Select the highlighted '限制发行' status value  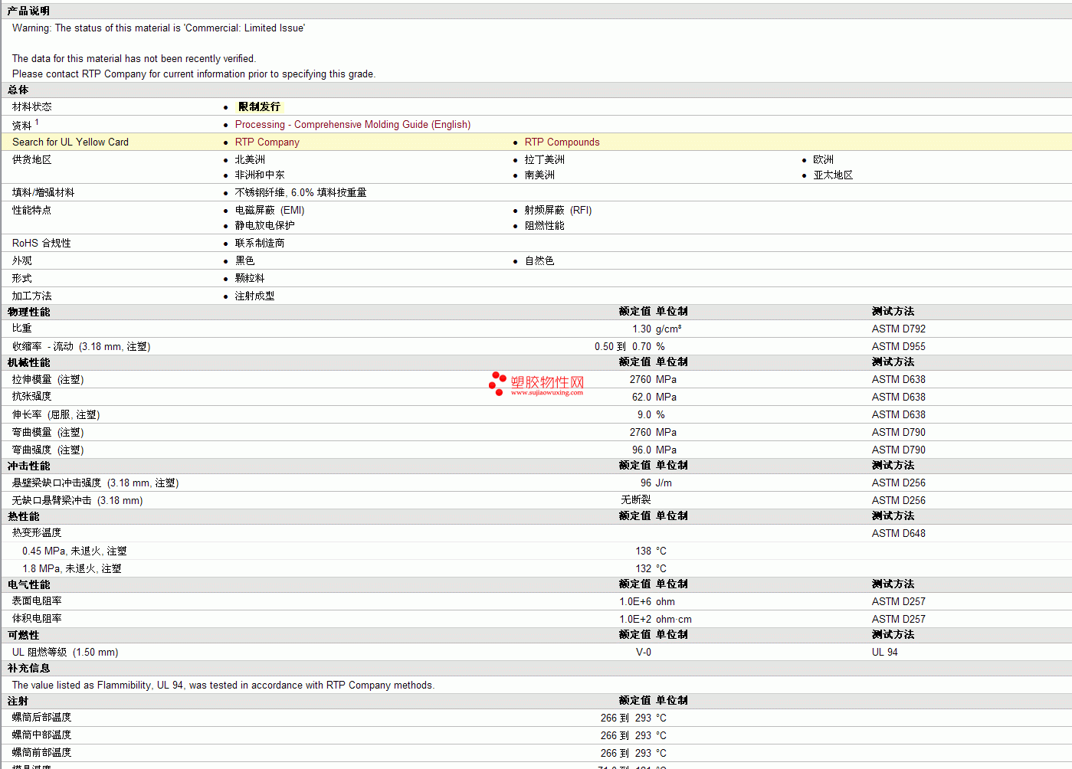259,107
